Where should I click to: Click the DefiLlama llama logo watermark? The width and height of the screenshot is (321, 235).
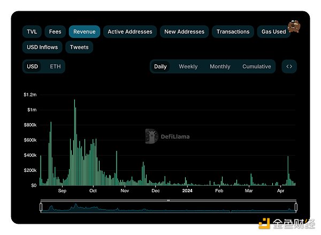151,136
